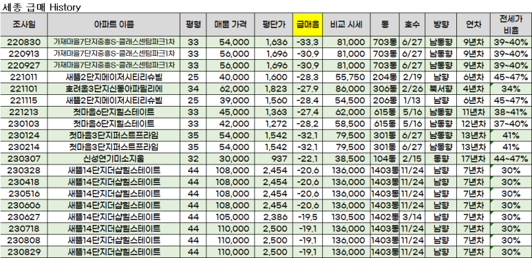Click ratio cell 34%
Viewport: 532px width, 258px height.
tap(511, 89)
